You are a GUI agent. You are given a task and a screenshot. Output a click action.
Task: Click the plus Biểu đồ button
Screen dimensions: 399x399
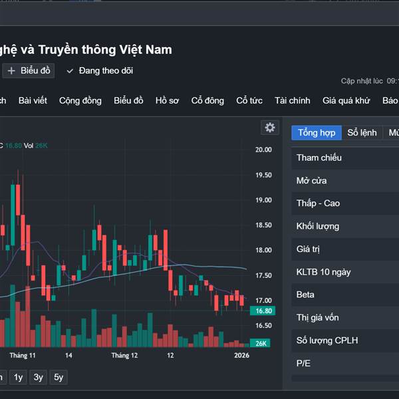29,70
